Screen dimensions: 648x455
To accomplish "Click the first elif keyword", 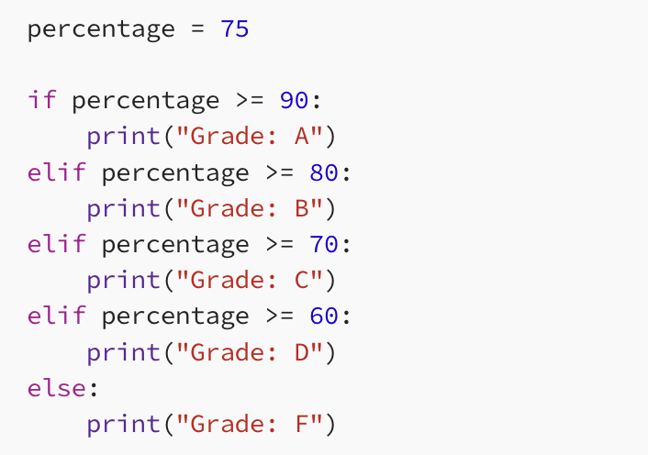I will (56, 172).
